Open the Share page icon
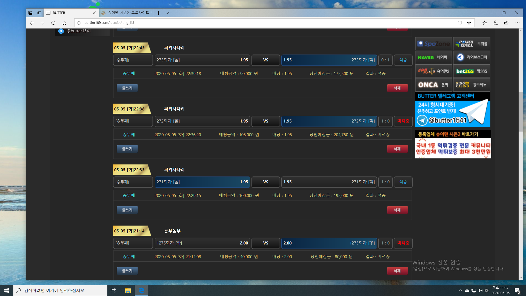Screen dimensions: 526x296 coord(506,23)
